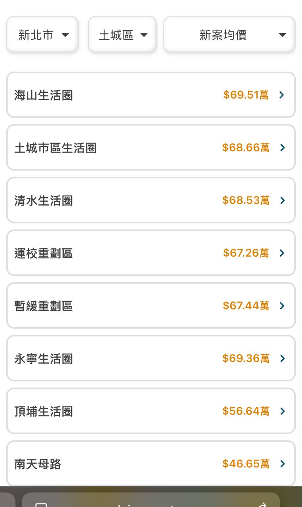Click the arrow beside 頂埔生活圈

pyautogui.click(x=282, y=411)
